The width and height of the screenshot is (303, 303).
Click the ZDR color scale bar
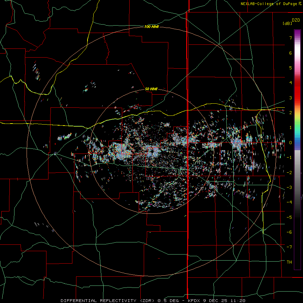[x=297, y=149]
